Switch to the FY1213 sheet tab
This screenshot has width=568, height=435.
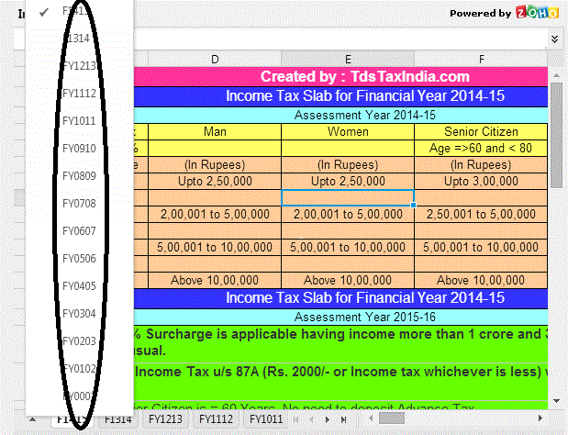click(165, 419)
